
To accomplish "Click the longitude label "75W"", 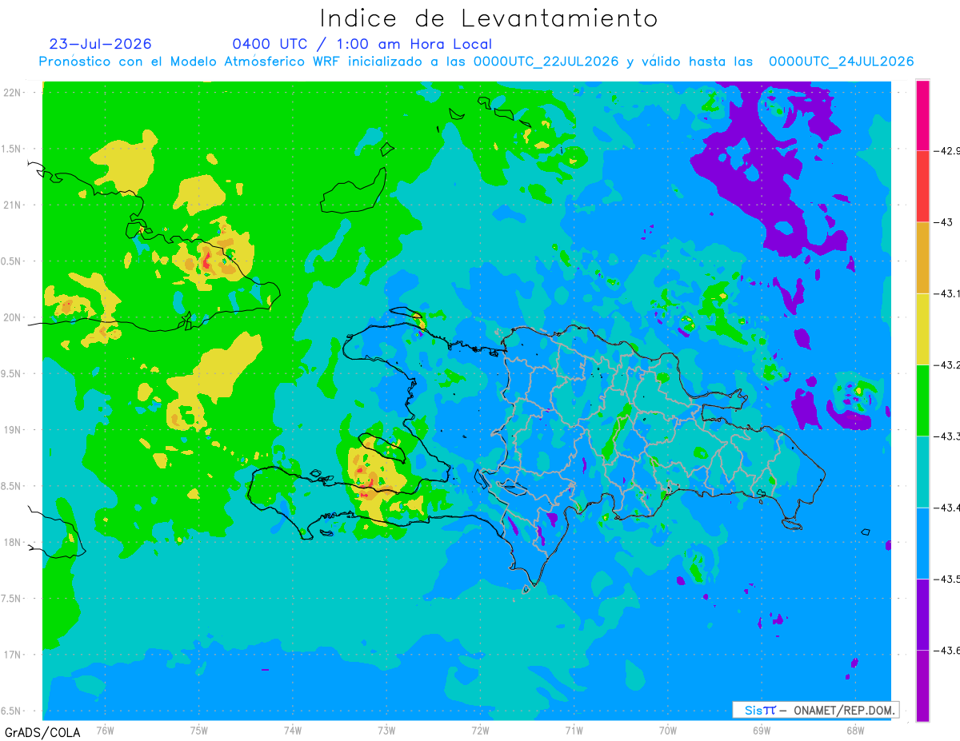I will click(x=199, y=729).
